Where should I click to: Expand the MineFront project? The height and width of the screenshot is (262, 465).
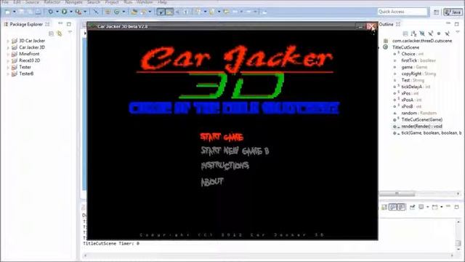click(x=8, y=54)
